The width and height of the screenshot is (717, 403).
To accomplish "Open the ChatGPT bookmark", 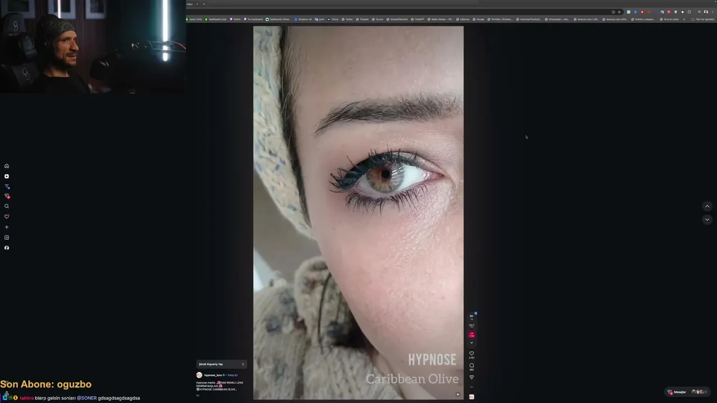I will click(418, 19).
